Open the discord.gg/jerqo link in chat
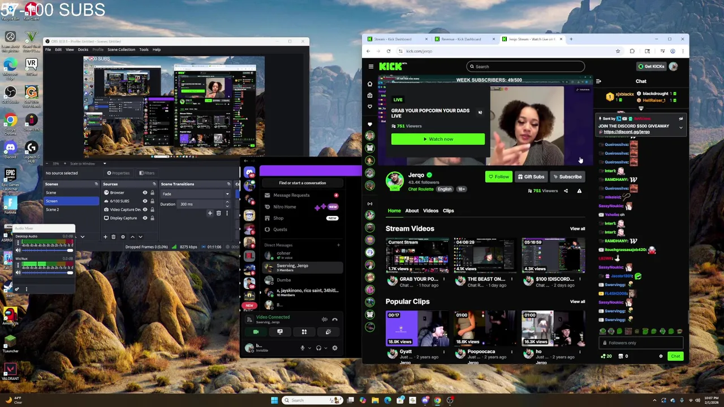Viewport: 724px width, 407px height. 627,132
